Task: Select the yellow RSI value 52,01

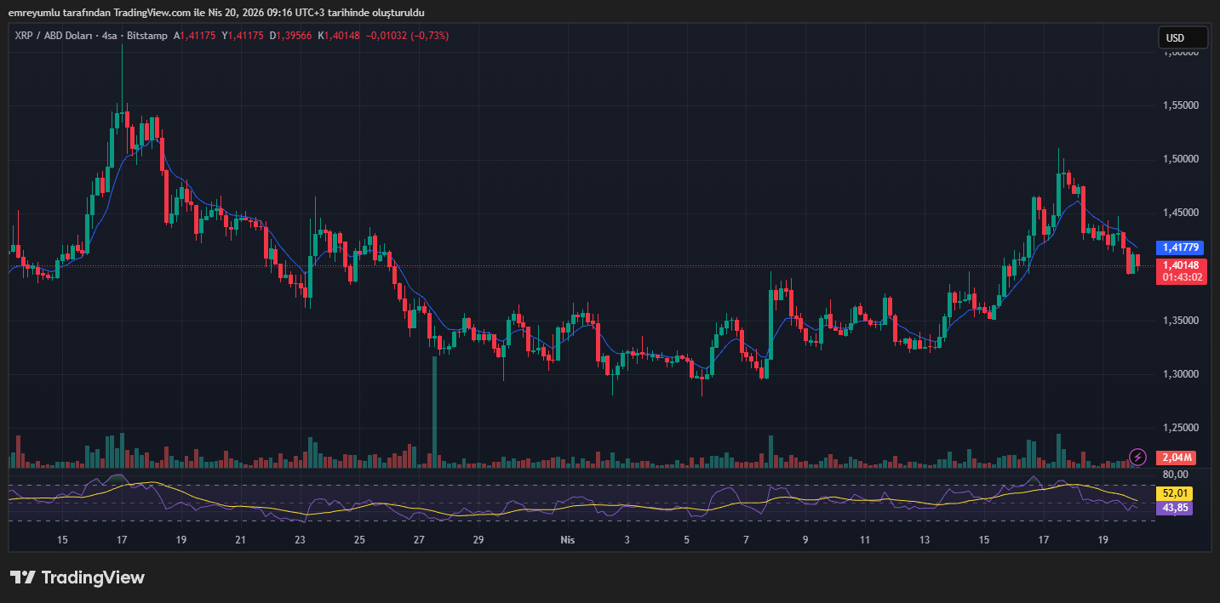Action: pyautogui.click(x=1176, y=492)
